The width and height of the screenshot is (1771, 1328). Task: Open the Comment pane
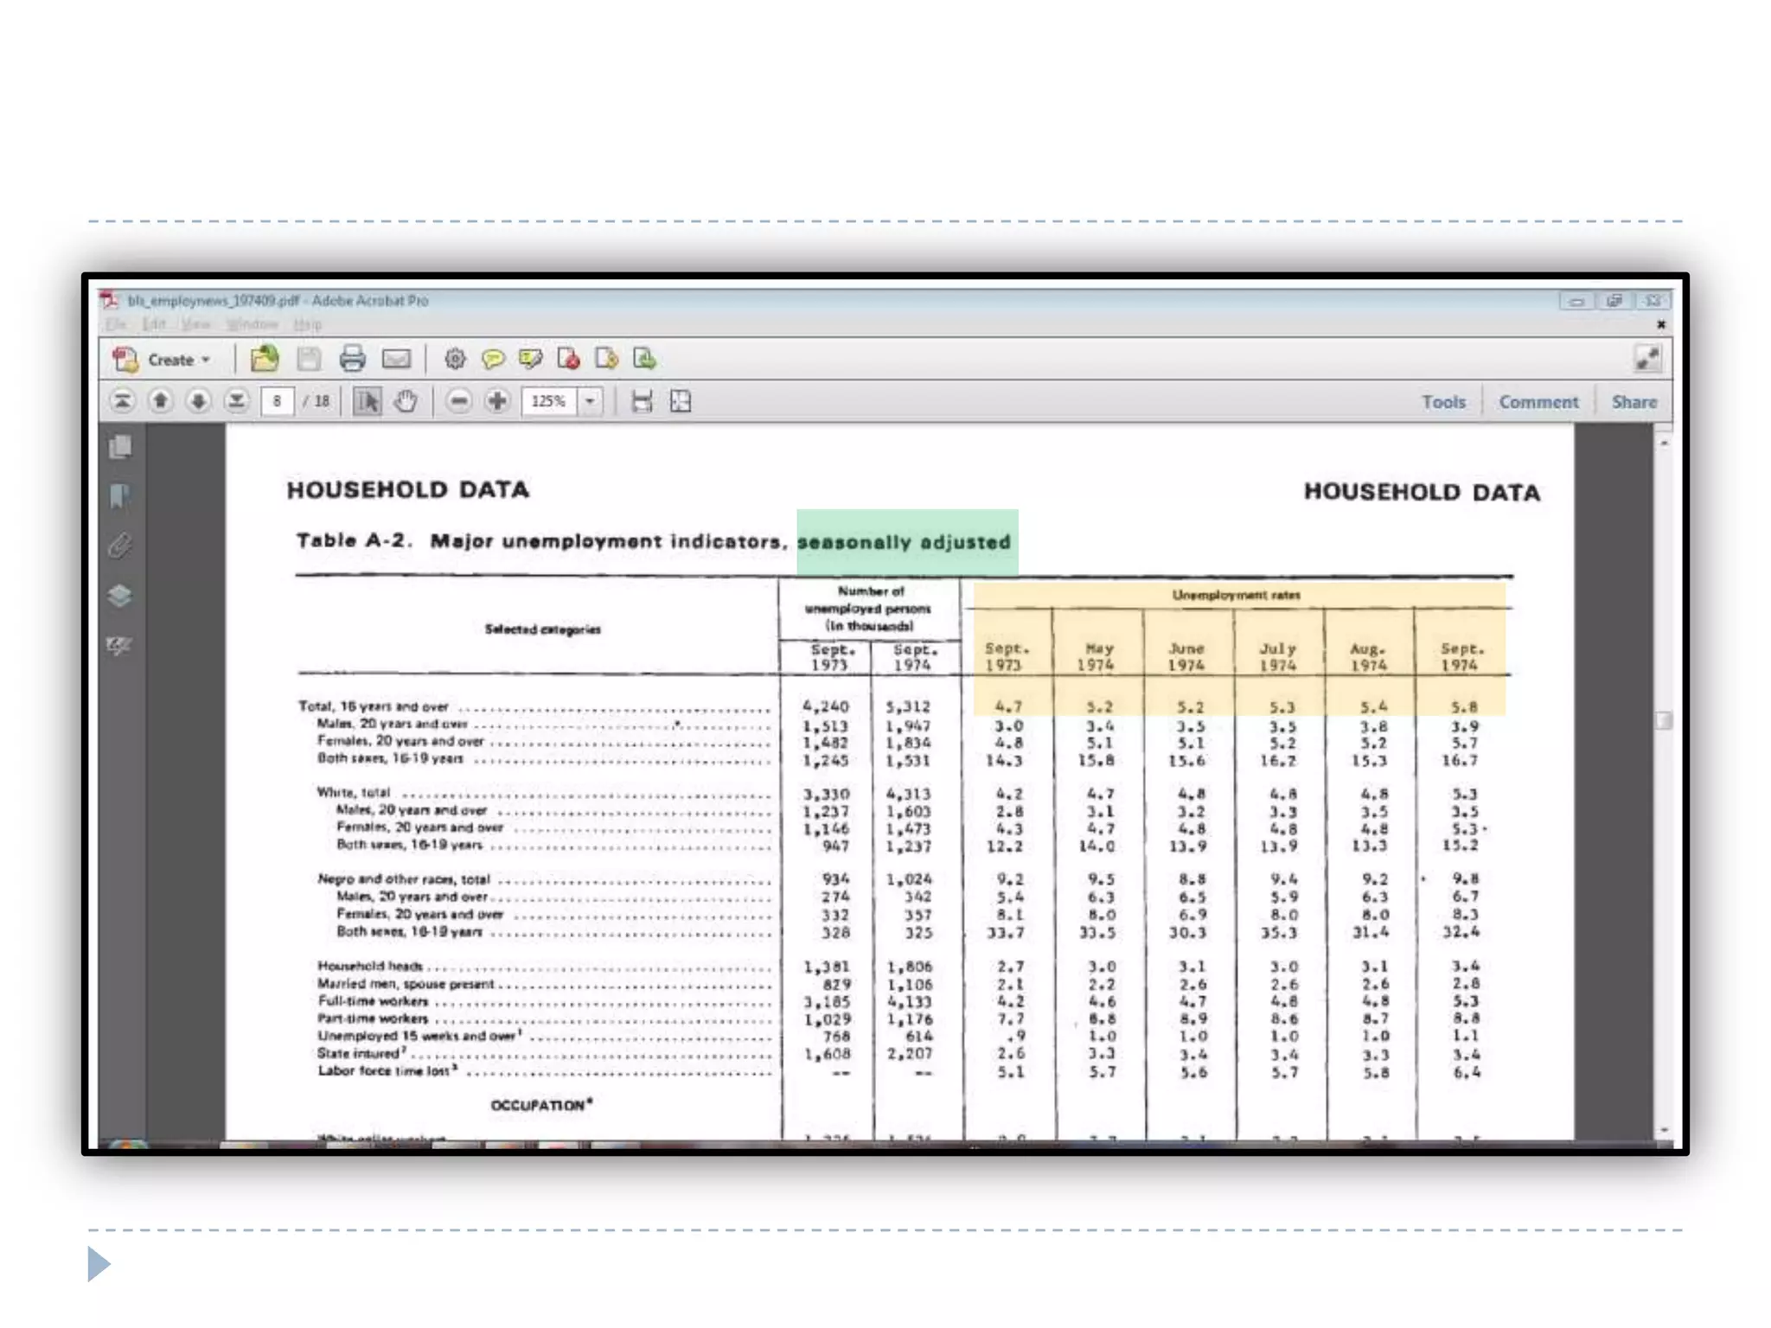point(1538,402)
